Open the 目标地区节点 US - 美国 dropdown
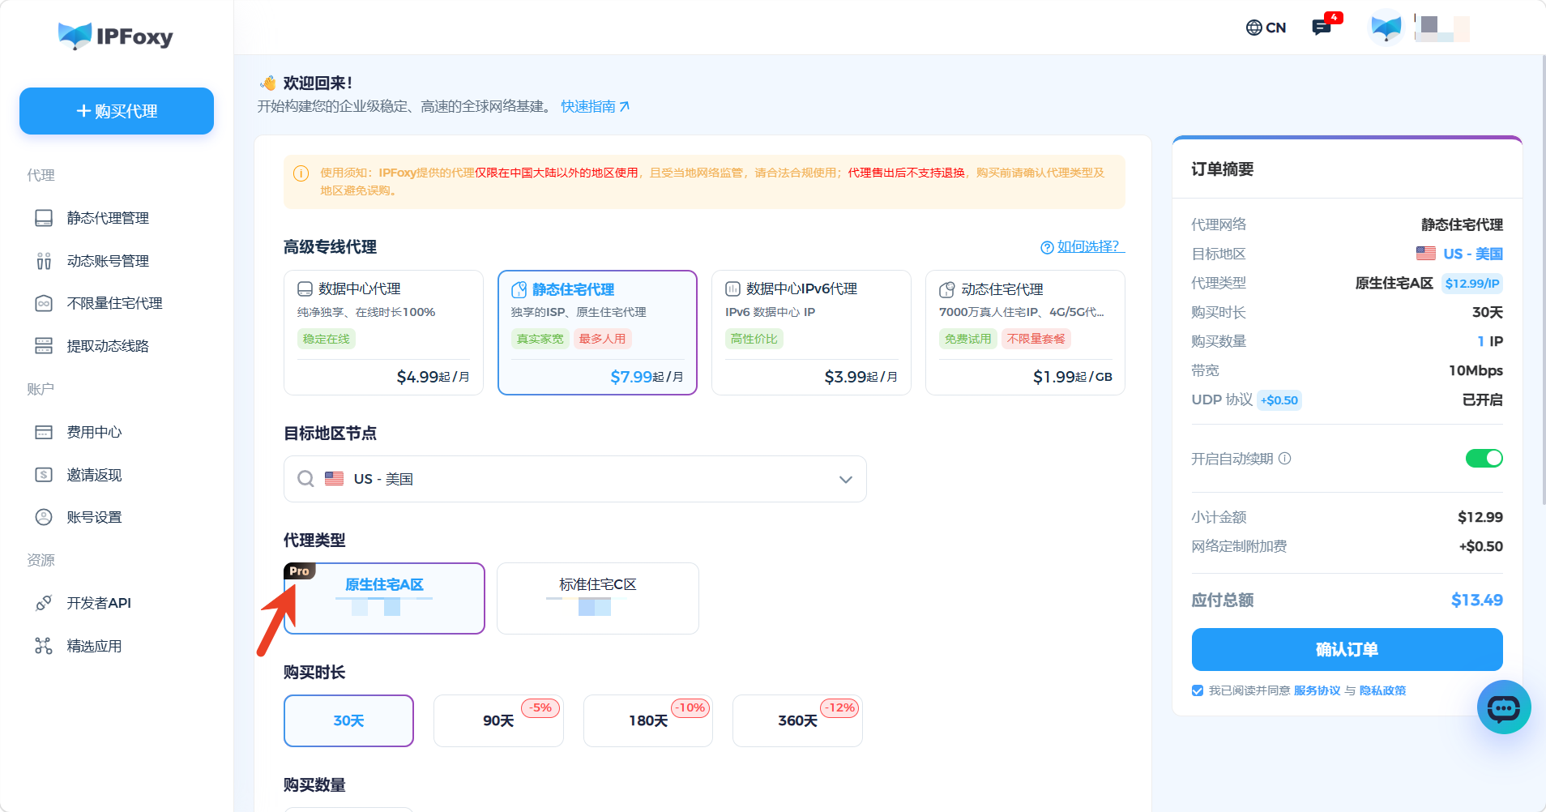This screenshot has width=1546, height=812. point(575,479)
